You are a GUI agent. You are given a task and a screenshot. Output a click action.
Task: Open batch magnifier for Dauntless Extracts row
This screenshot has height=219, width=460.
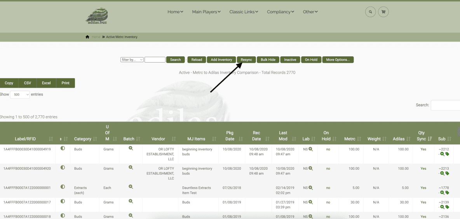(x=131, y=187)
